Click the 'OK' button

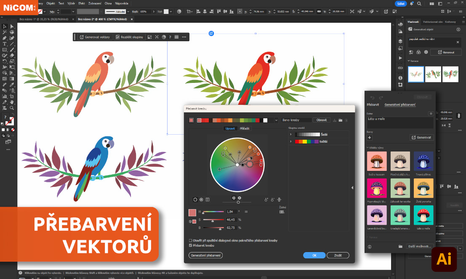point(314,255)
